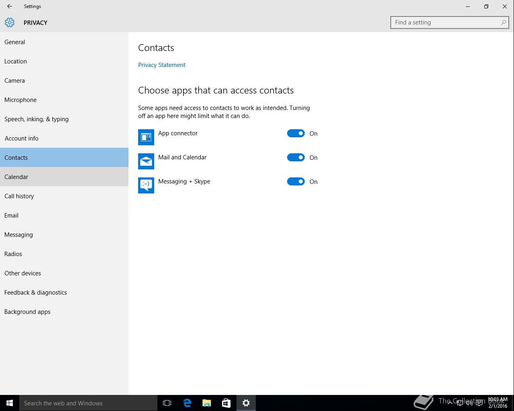Image resolution: width=514 pixels, height=411 pixels.
Task: Go to Feedback & diagnostics settings
Action: pyautogui.click(x=36, y=293)
